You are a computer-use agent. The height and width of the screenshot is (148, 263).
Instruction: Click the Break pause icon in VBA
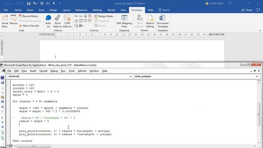2,122
